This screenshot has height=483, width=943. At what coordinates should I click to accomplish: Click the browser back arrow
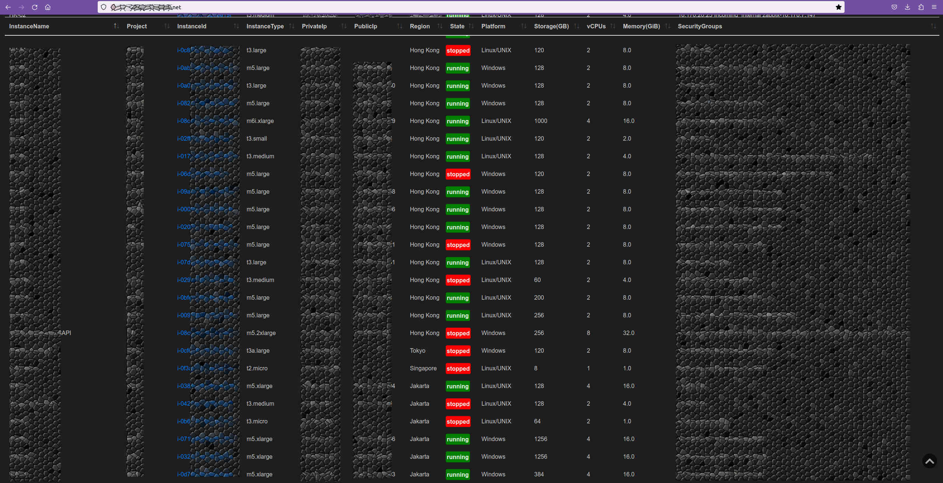tap(8, 7)
